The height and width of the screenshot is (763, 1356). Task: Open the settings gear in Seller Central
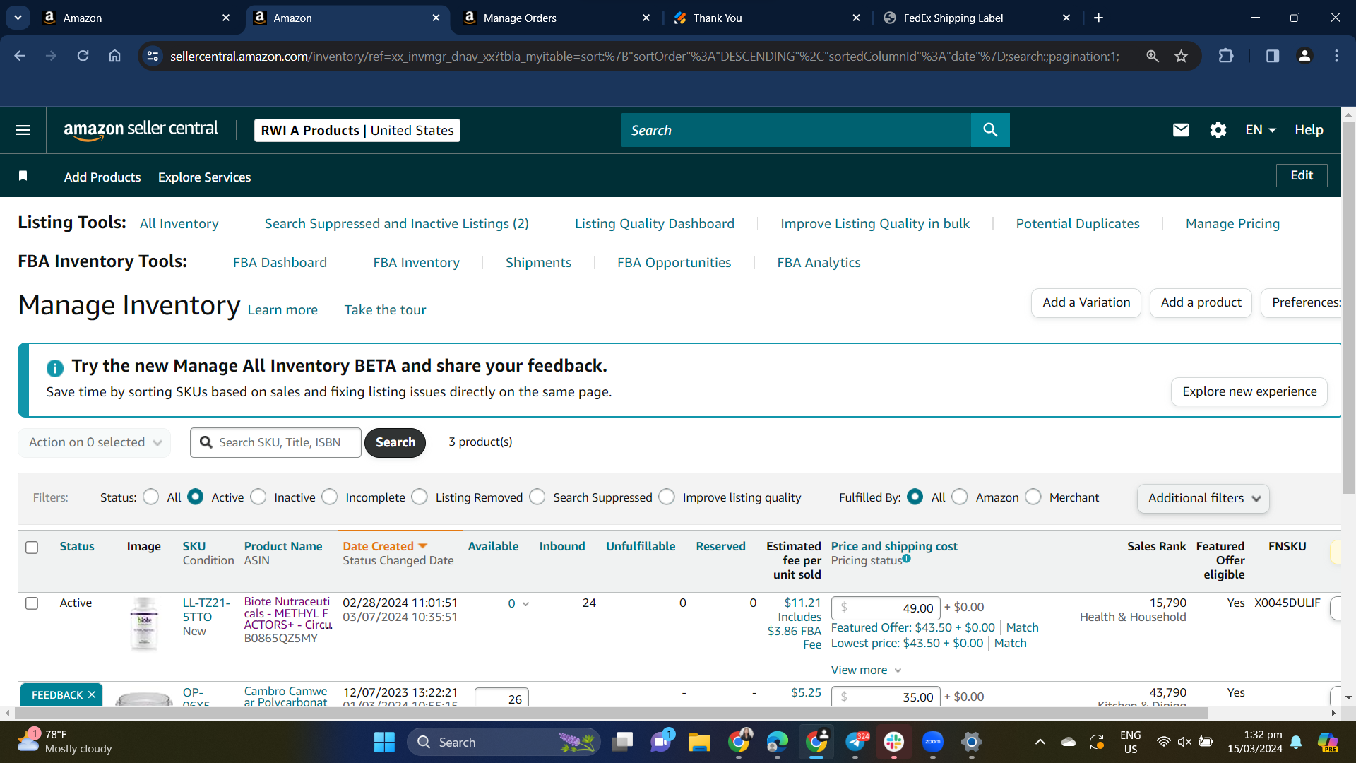click(1218, 130)
